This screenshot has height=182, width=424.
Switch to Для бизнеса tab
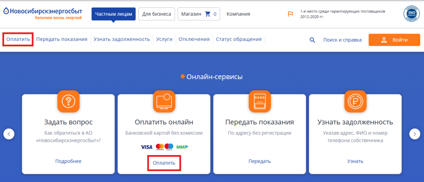(157, 14)
